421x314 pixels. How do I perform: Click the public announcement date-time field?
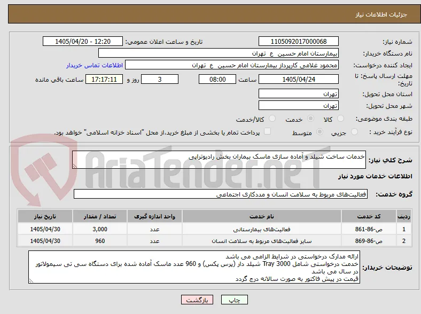coord(83,41)
